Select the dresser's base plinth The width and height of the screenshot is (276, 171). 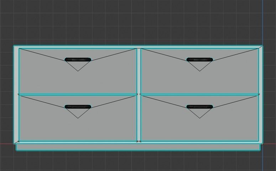point(138,147)
